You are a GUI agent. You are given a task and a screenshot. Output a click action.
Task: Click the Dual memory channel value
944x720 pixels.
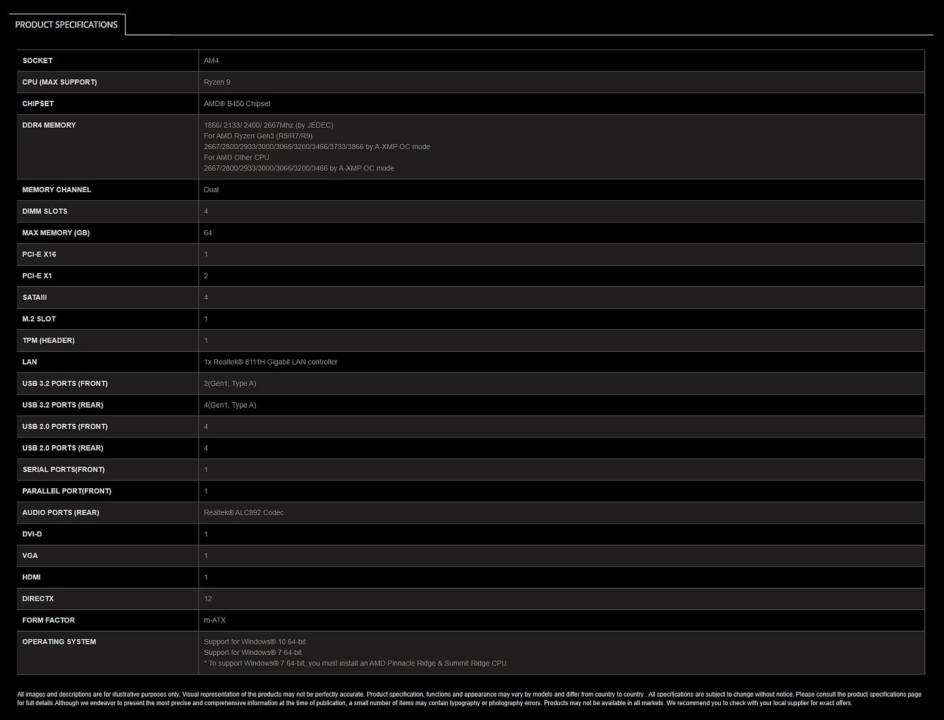click(211, 189)
